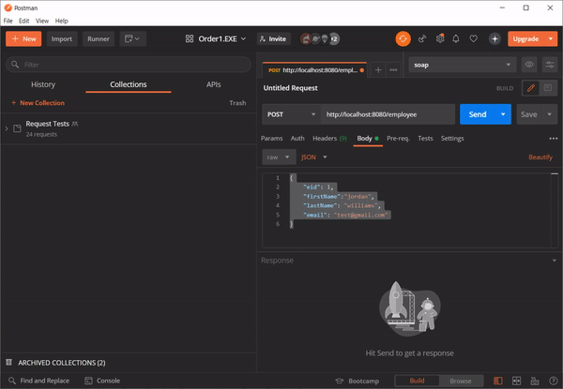Click the Import button
The width and height of the screenshot is (563, 389).
62,38
